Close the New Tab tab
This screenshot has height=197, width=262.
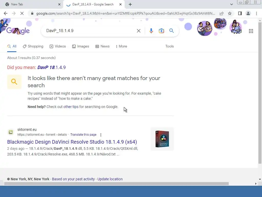(59, 4)
